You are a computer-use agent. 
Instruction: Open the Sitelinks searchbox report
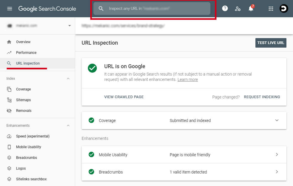[x=37, y=179]
